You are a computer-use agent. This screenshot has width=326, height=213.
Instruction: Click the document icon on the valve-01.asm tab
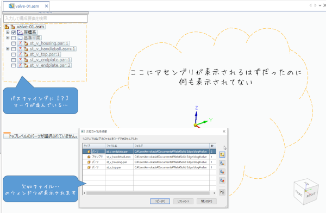pyautogui.click(x=11, y=6)
